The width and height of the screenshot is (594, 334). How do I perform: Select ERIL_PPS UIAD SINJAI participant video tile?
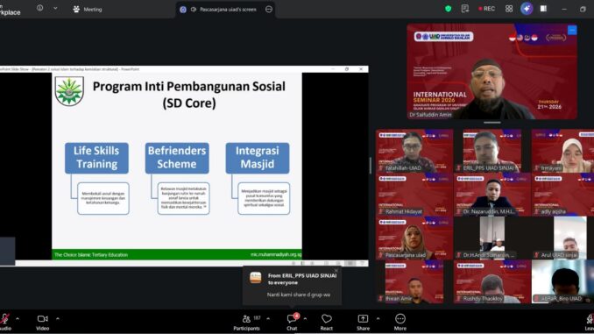(x=492, y=151)
